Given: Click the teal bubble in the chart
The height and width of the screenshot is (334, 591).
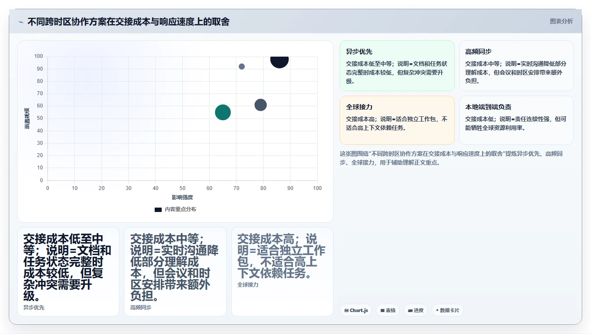Looking at the screenshot, I should click(x=223, y=112).
